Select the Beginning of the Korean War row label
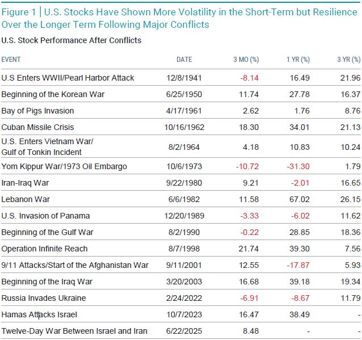362x340 pixels. [x=53, y=94]
